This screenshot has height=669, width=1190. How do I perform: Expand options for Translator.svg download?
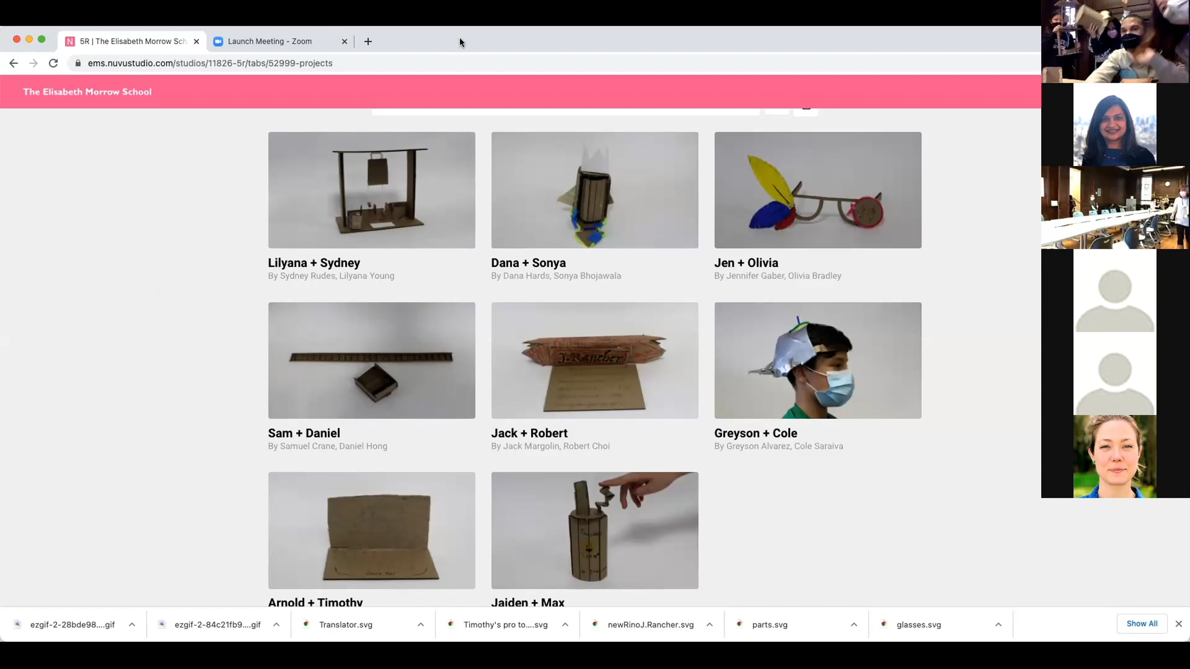pyautogui.click(x=420, y=624)
